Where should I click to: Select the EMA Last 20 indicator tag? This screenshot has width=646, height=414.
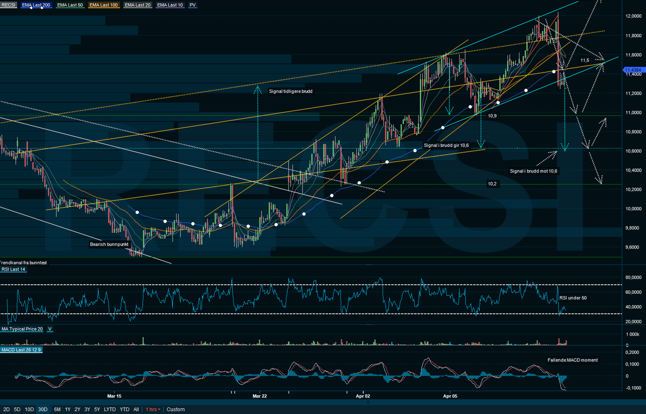pyautogui.click(x=138, y=5)
